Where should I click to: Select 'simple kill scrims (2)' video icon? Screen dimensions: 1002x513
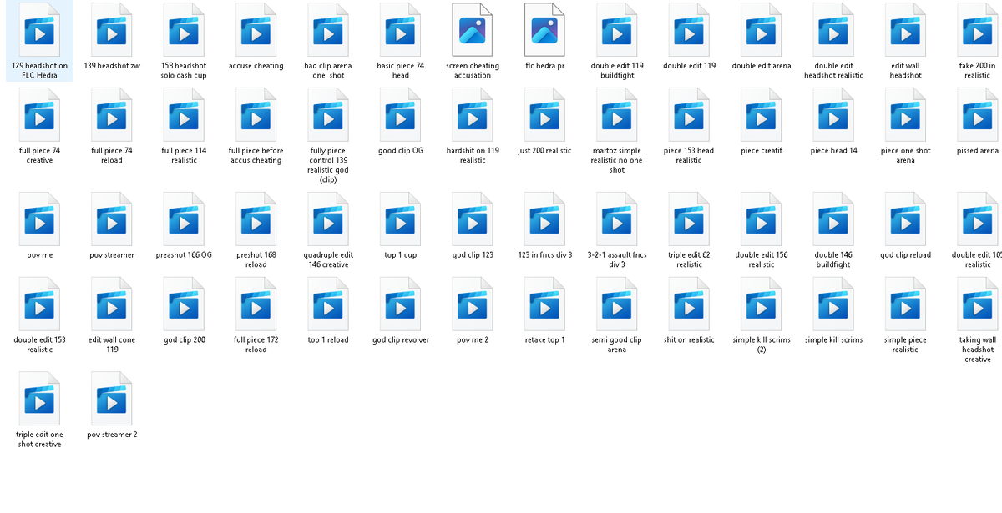[x=762, y=304]
